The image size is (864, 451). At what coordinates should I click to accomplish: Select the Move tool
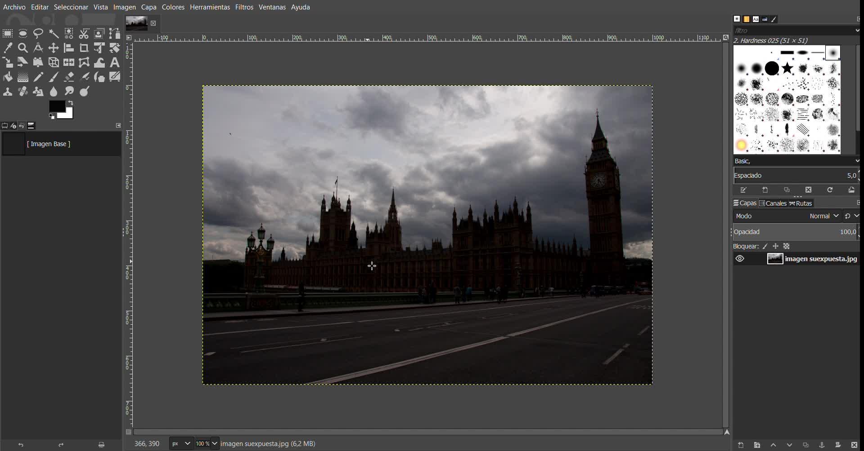54,48
